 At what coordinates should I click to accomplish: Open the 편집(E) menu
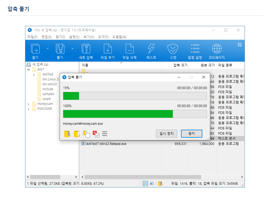pos(47,37)
